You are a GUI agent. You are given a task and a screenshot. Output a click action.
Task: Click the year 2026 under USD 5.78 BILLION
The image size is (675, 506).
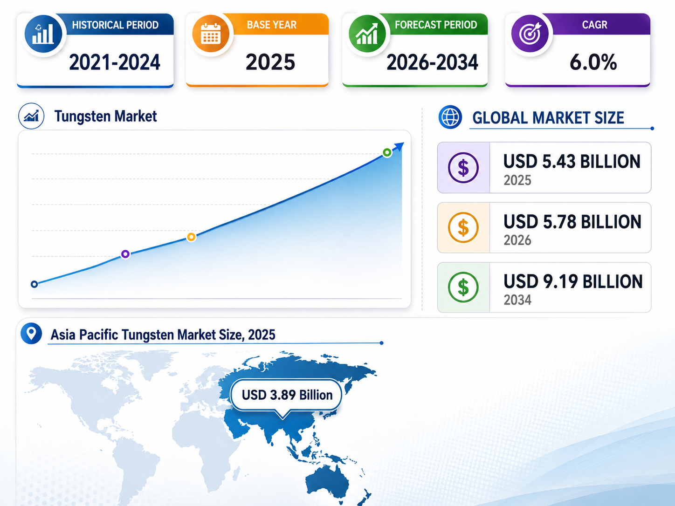(517, 240)
